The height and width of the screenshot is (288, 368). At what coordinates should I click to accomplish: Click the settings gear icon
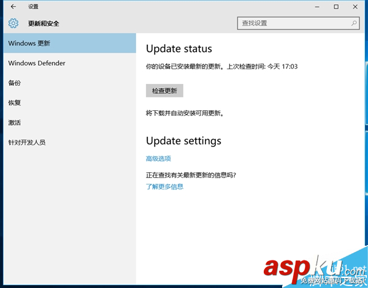[x=13, y=23]
